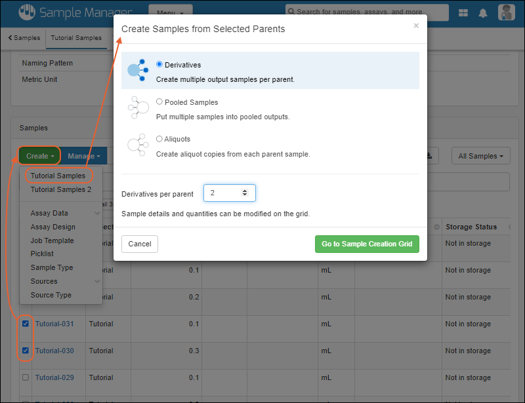Select the Aliquots radio button

[x=159, y=139]
